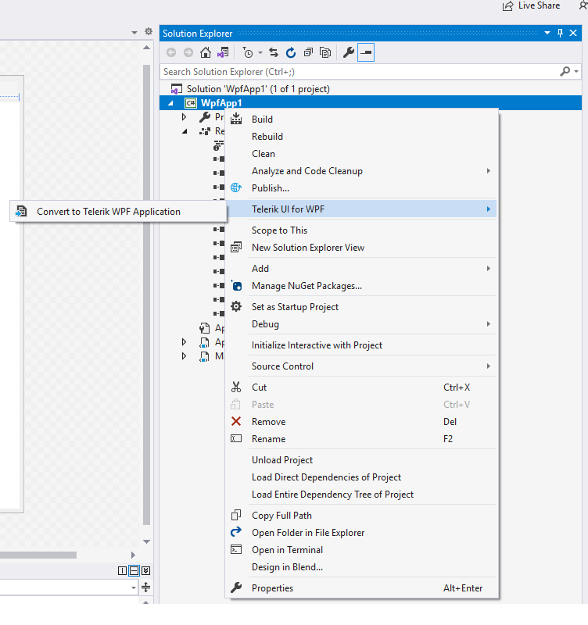Open Properties wrench icon in Solution Explorer toolbar

click(x=349, y=52)
